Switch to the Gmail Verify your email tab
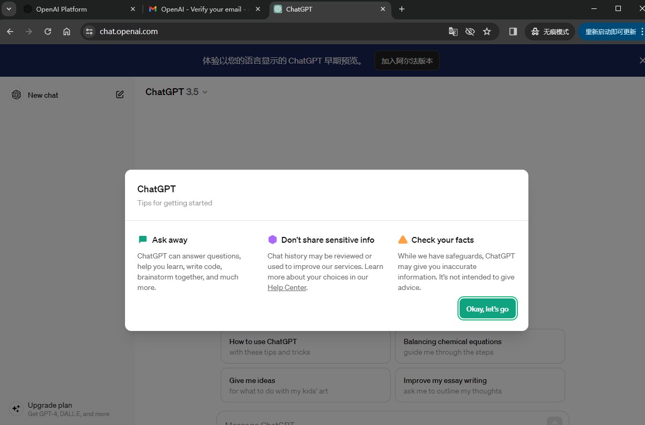This screenshot has height=425, width=645. (x=204, y=9)
